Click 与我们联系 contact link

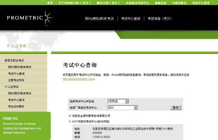coord(179,3)
